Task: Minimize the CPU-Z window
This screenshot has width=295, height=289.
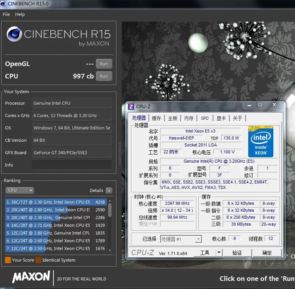Action: click(249, 105)
